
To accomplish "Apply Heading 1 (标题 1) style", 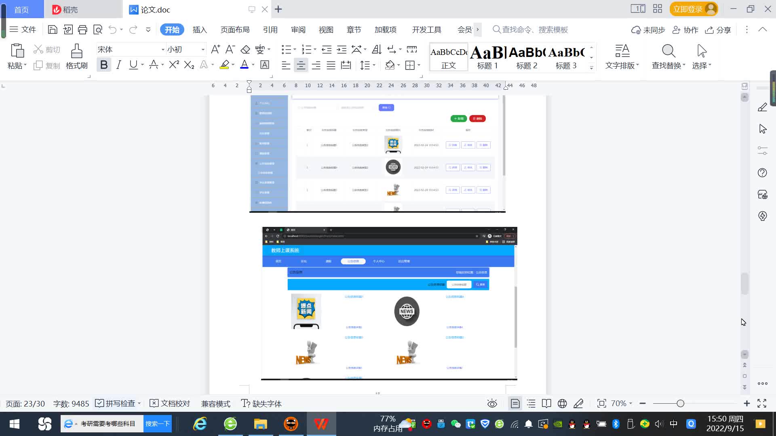I will [x=488, y=57].
